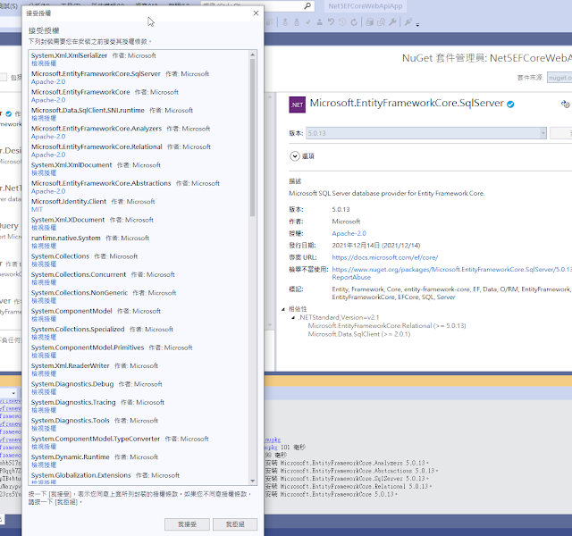View license under System.Collections package
Viewport: 572px width, 536px height.
tap(44, 264)
